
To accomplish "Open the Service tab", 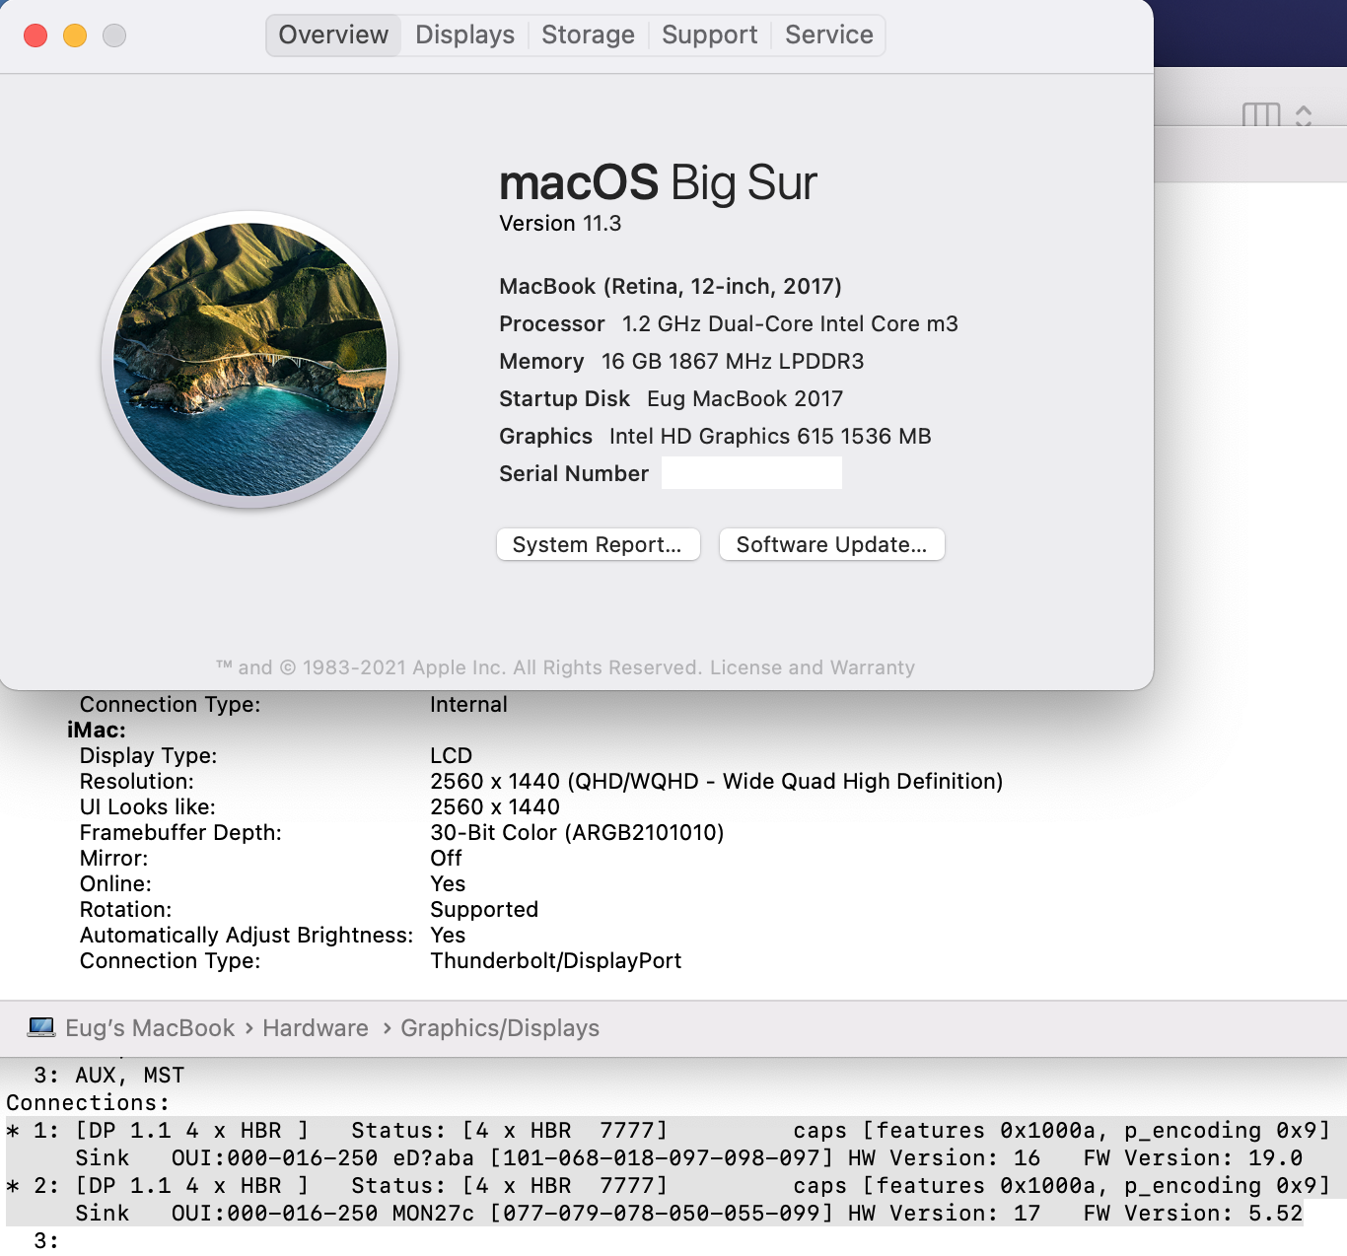I will 828,35.
